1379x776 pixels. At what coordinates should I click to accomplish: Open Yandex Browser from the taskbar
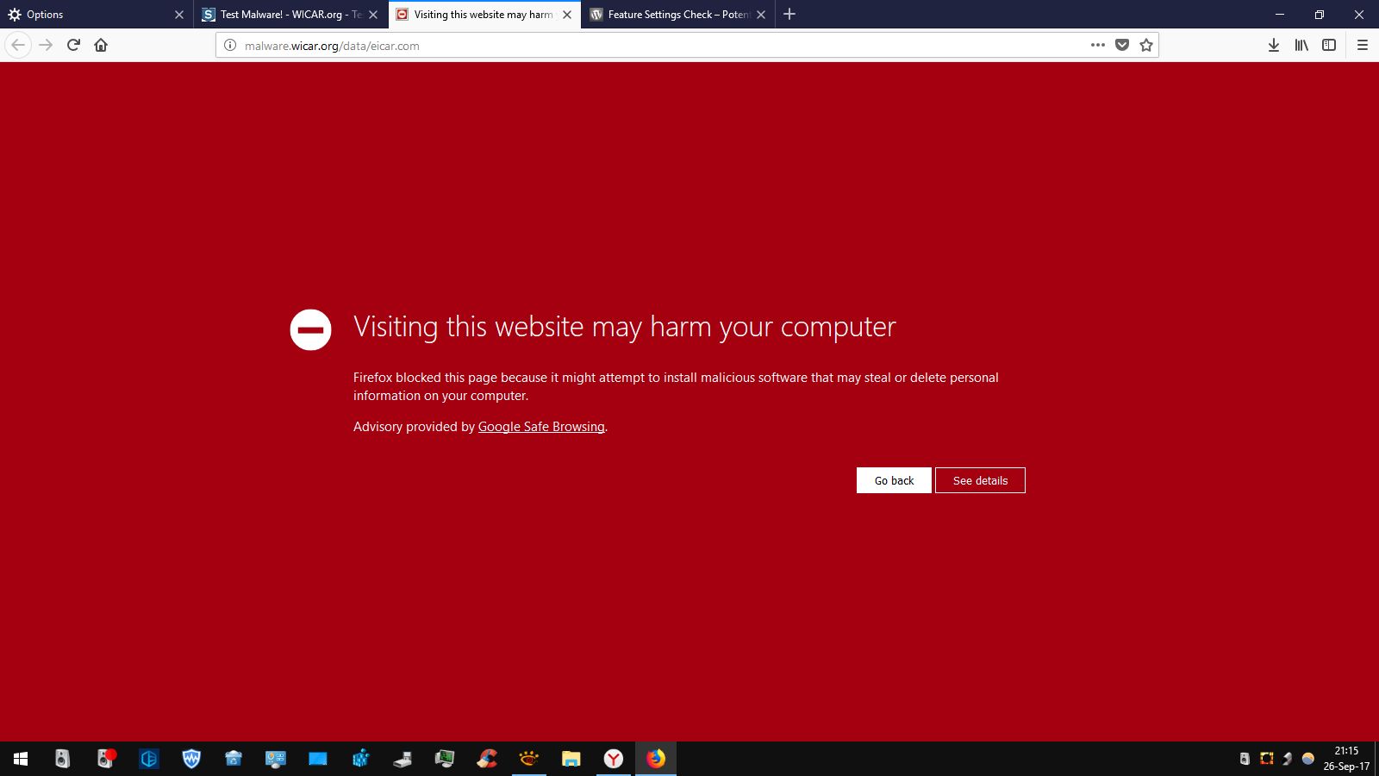[x=614, y=759]
